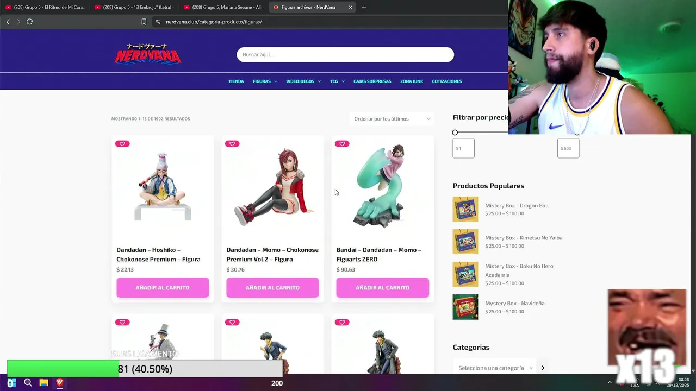Click heart on second-row right figure card

click(x=342, y=322)
